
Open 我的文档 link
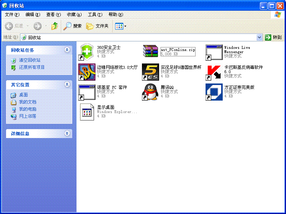[x=28, y=102]
